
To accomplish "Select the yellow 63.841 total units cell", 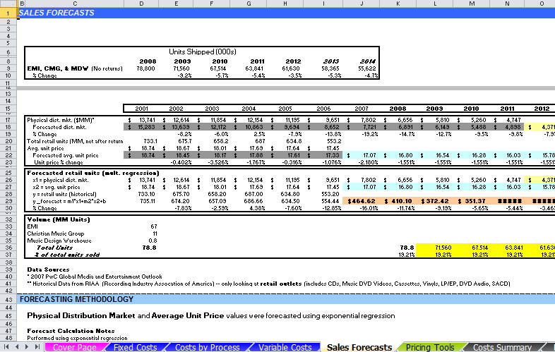I will 508,248.
